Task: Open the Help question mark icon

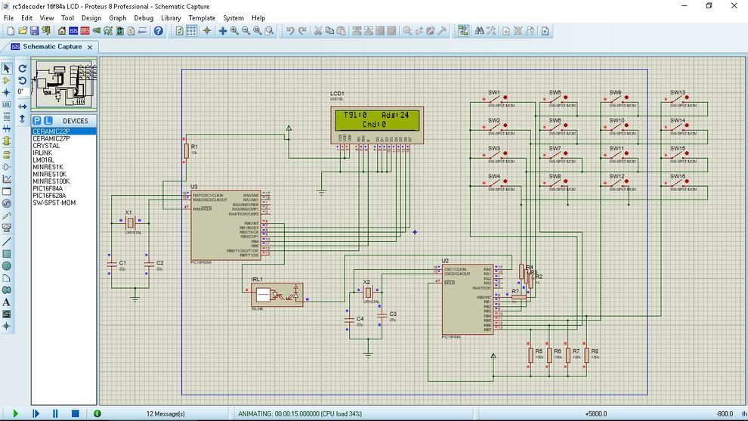Action: coord(159,31)
